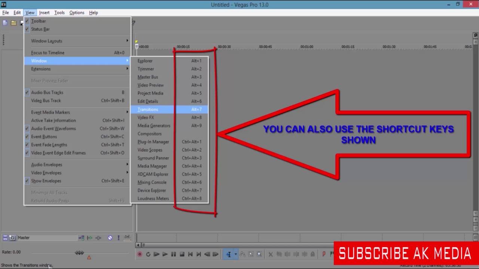The height and width of the screenshot is (269, 479).
Task: Select the Selection Edit tool
Action: (x=251, y=254)
